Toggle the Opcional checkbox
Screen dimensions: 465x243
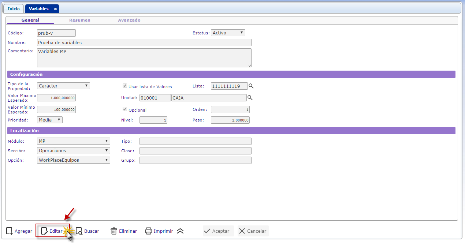pos(125,109)
